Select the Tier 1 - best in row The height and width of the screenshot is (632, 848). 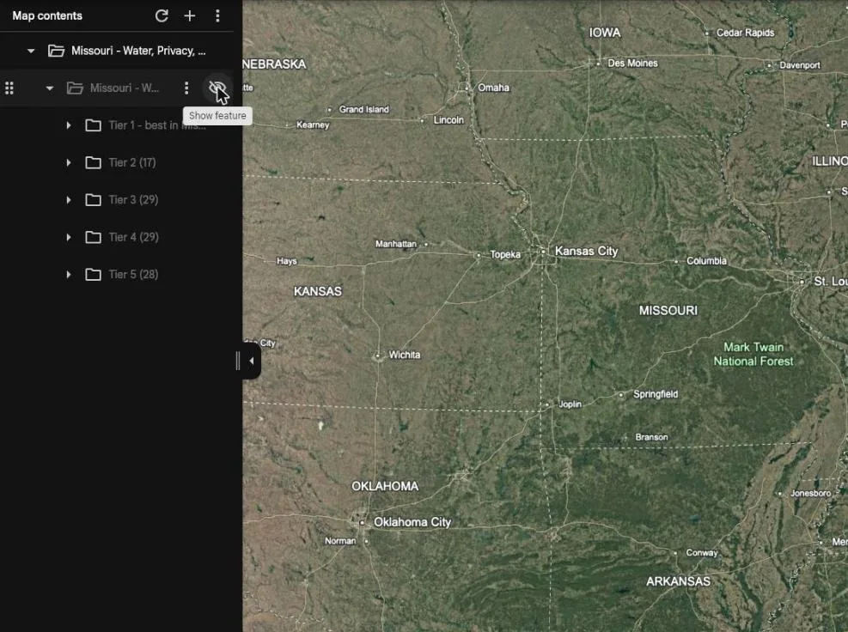click(117, 125)
